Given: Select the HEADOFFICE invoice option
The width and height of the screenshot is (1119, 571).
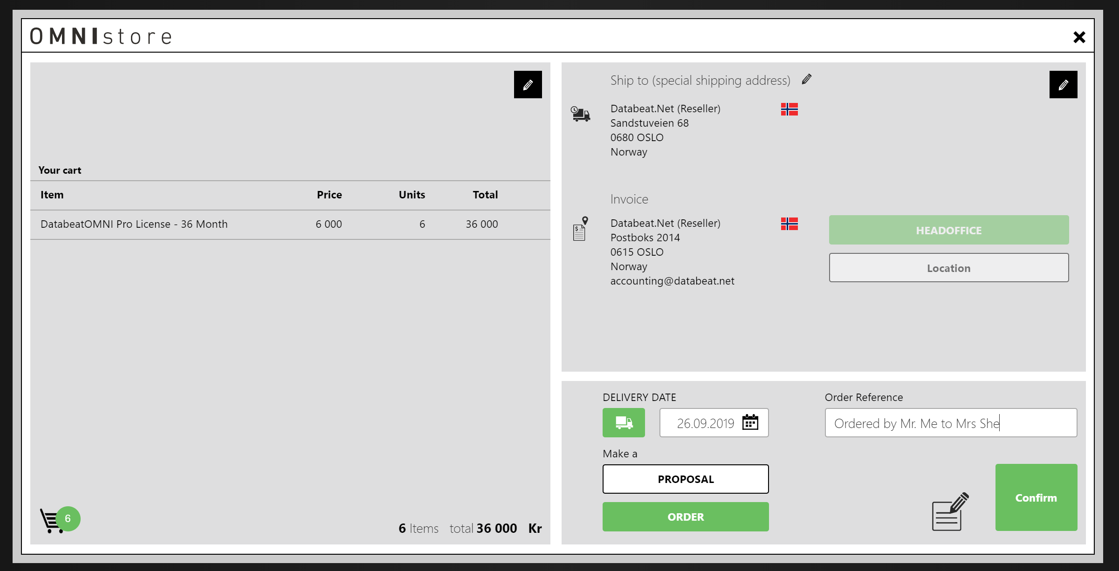Looking at the screenshot, I should click(948, 230).
